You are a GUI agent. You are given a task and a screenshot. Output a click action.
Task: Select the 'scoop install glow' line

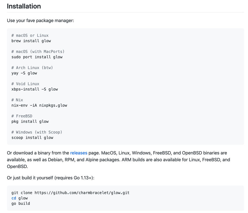coord(32,138)
